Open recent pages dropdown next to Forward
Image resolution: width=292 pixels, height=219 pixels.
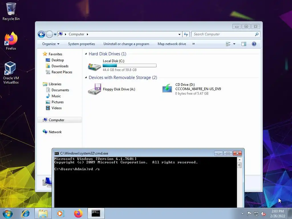coord(55,35)
